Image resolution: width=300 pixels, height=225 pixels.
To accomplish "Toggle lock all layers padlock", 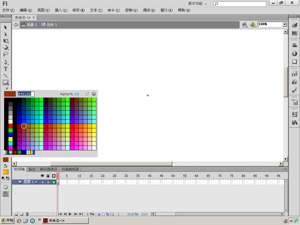I will click(48, 176).
